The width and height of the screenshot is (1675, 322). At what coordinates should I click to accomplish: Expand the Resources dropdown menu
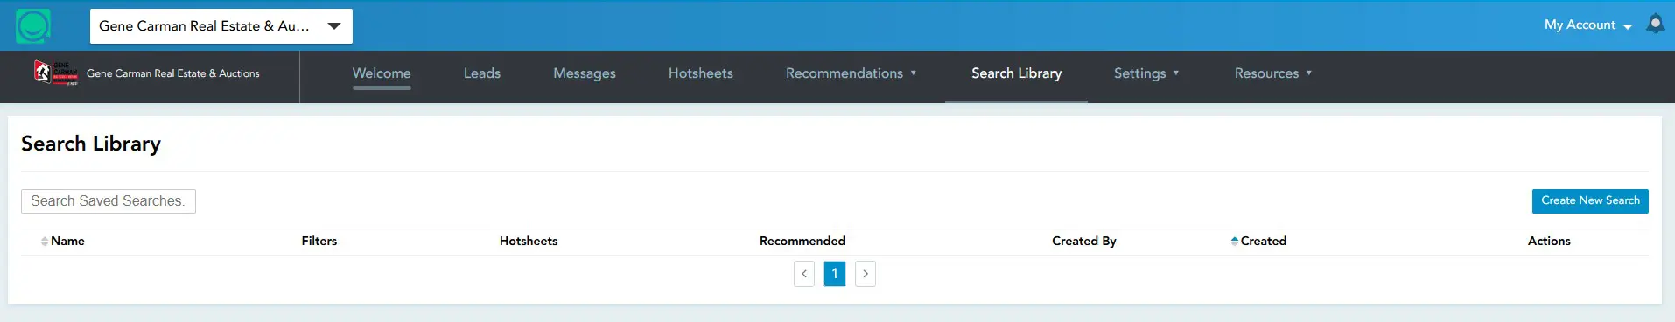1273,73
